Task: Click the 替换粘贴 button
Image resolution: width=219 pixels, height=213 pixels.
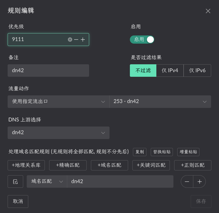Action: coord(162,152)
